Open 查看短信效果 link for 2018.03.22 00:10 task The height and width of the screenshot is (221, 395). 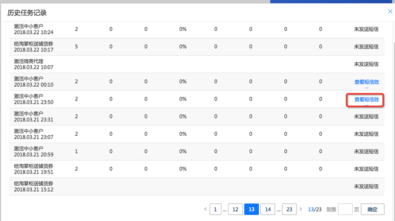coord(366,82)
